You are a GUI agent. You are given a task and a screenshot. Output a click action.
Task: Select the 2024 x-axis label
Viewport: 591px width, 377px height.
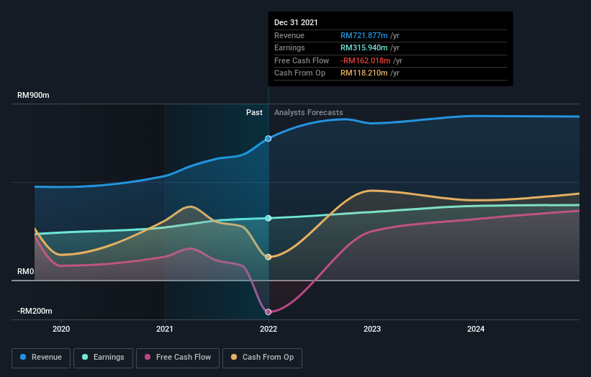pos(476,329)
